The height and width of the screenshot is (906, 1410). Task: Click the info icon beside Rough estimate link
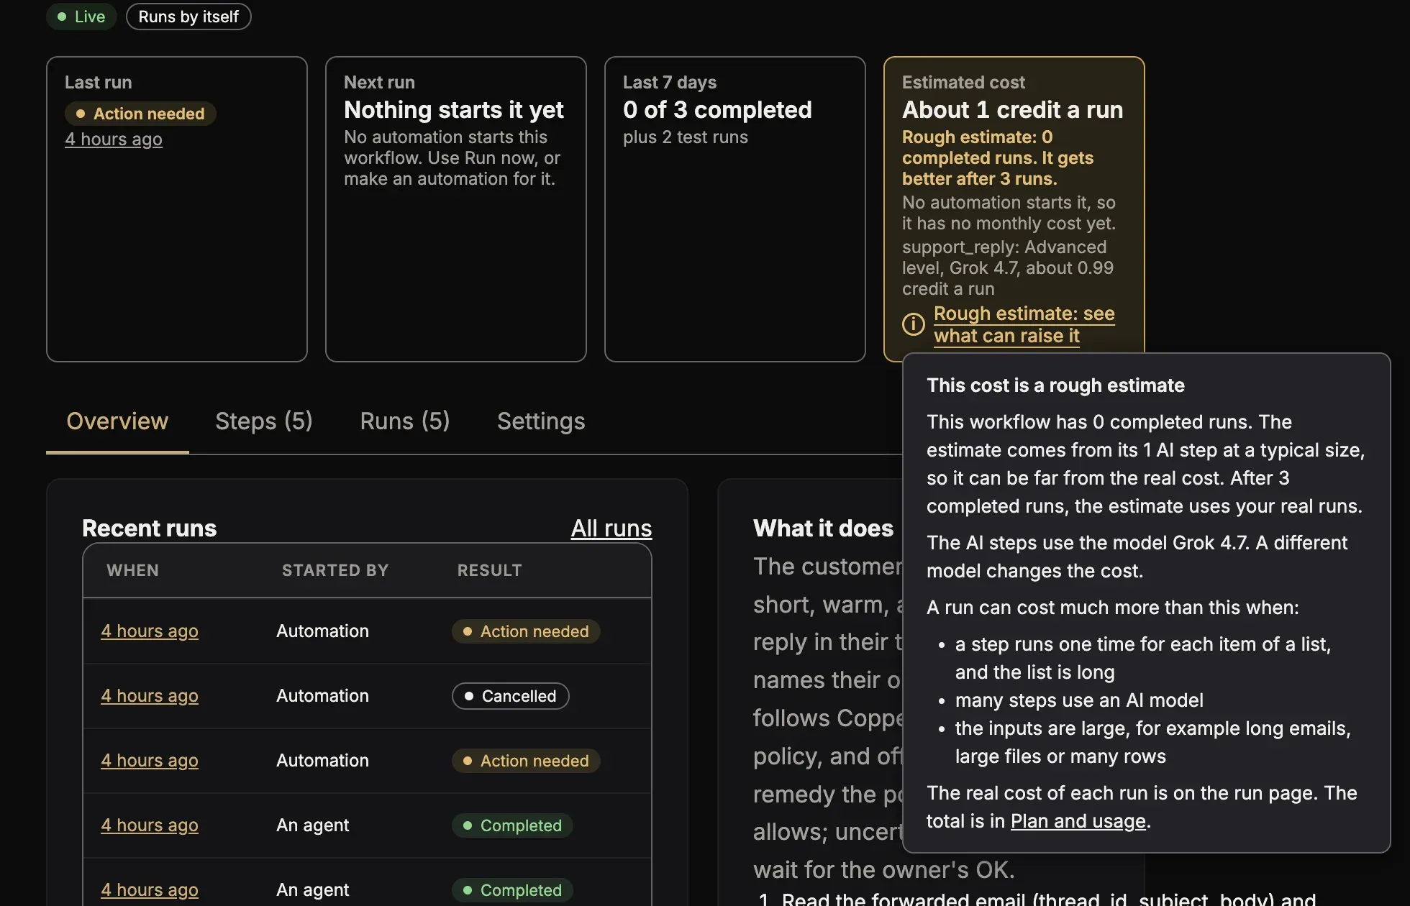pos(914,324)
